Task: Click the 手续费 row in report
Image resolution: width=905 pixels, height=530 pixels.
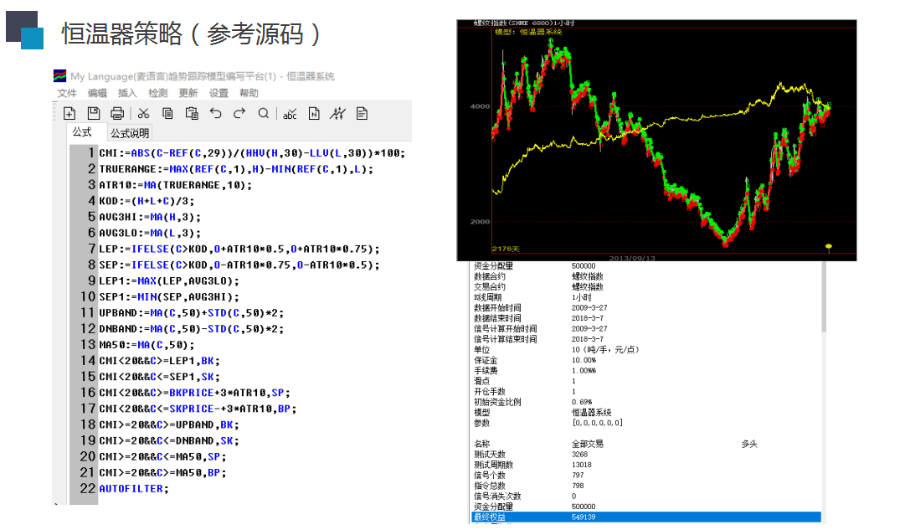Action: (535, 371)
